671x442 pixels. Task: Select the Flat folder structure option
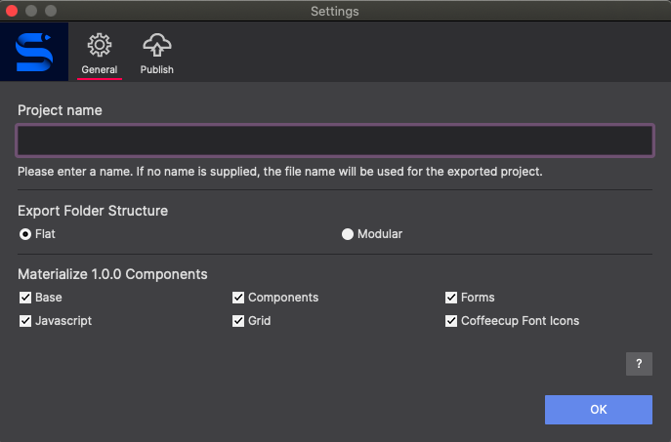[x=25, y=234]
